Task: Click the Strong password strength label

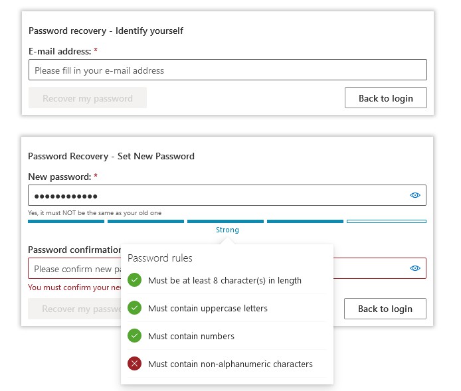Action: tap(227, 230)
